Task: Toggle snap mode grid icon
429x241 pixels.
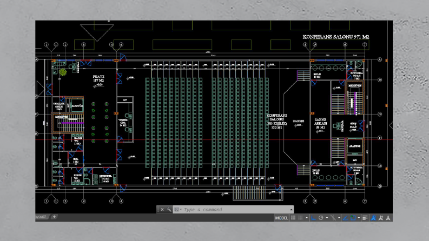Action: [300, 218]
